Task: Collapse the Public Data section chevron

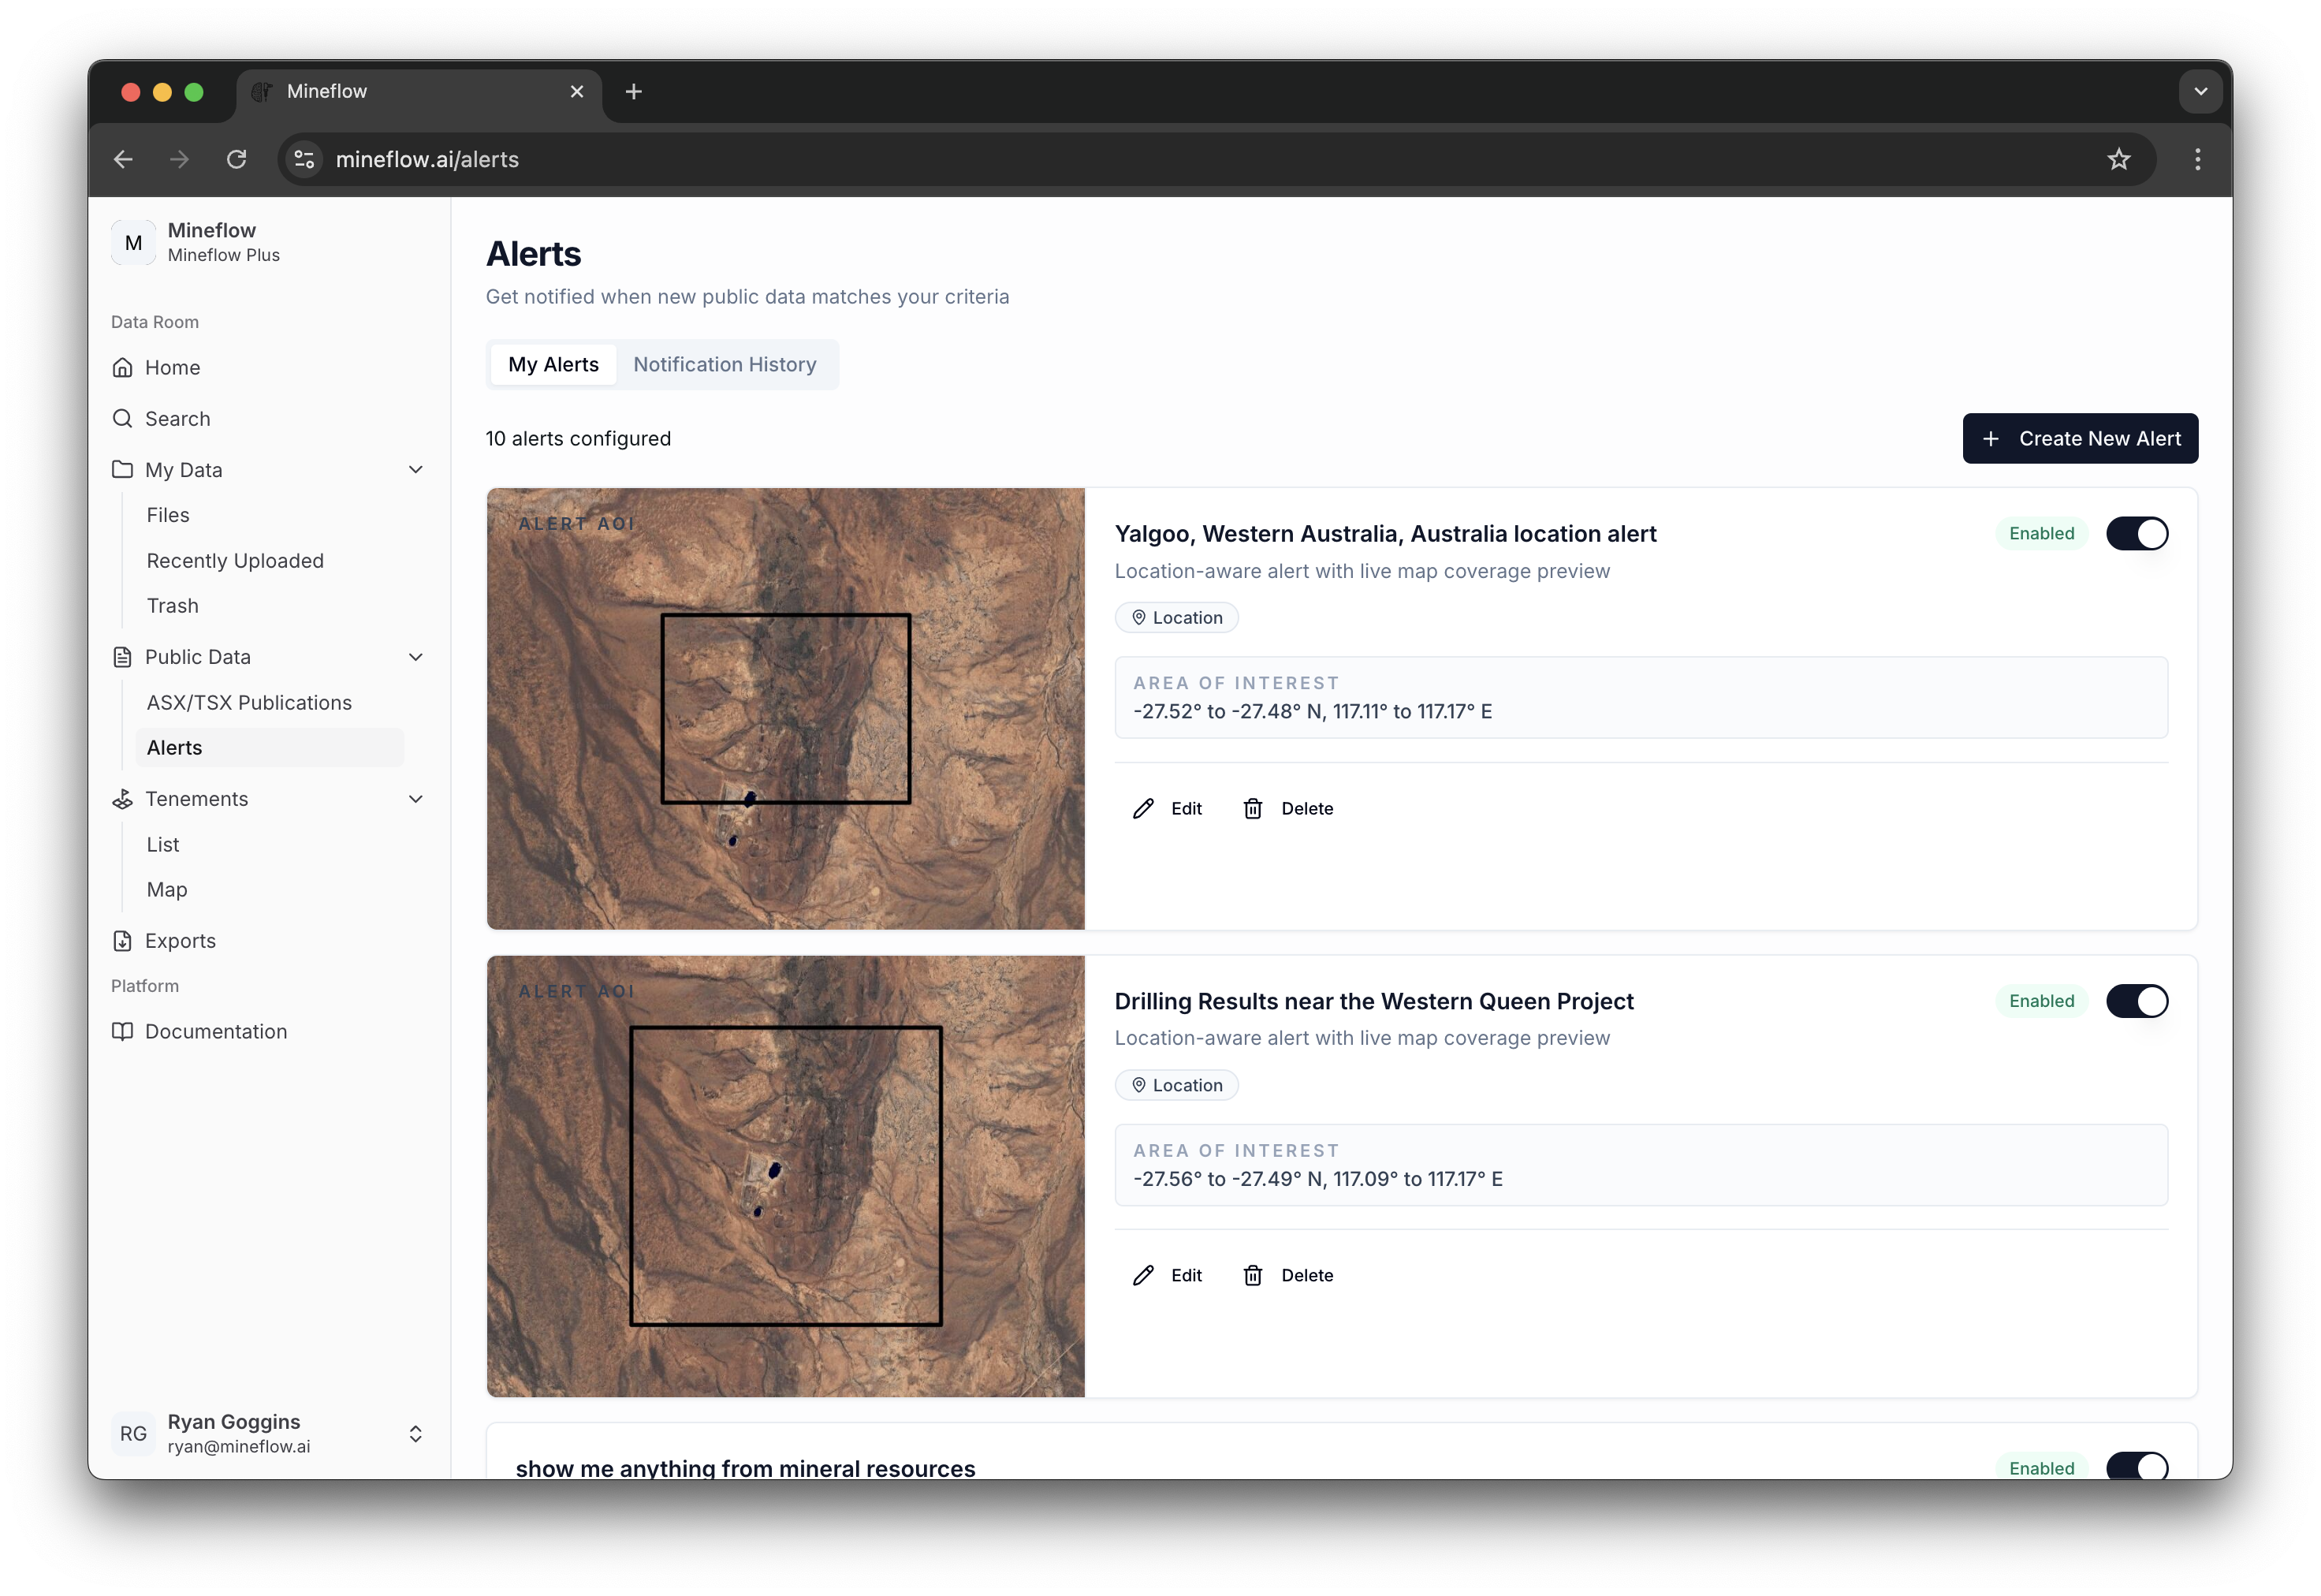Action: click(x=415, y=657)
